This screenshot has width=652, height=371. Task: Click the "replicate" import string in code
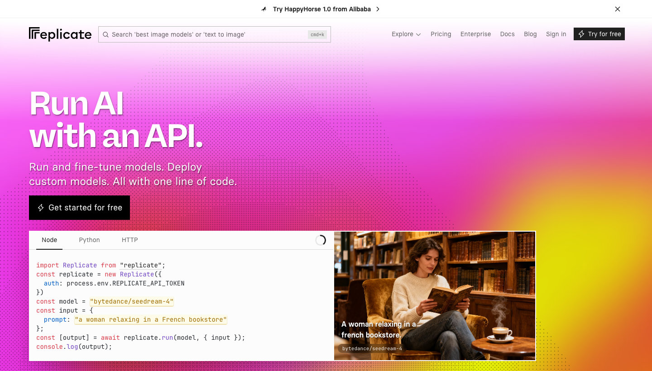pos(141,265)
